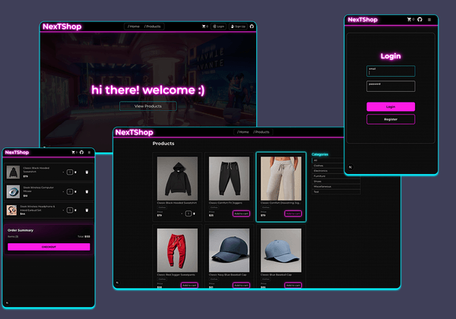Decrease the hooded sweatshirt quantity on the products page
The height and width of the screenshot is (319, 456).
(x=182, y=214)
